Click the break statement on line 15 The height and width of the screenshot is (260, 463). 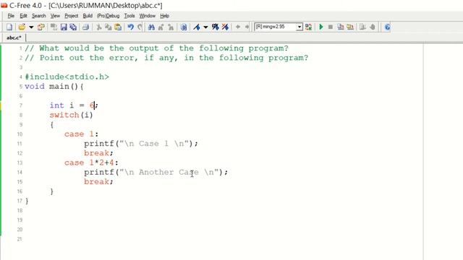(98, 182)
